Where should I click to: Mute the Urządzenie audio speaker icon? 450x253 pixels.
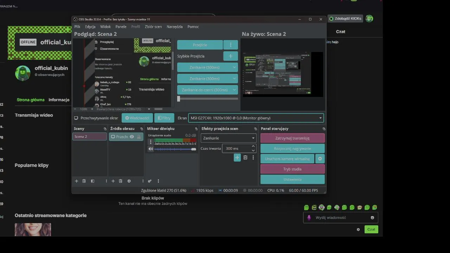coord(151,149)
